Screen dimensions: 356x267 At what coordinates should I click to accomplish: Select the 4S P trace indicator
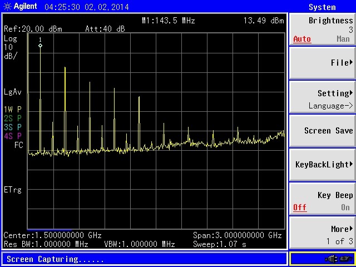tap(13, 136)
